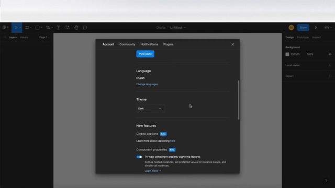335x188 pixels.
Task: Open the Page 1 pages dropdown
Action: tap(44, 37)
